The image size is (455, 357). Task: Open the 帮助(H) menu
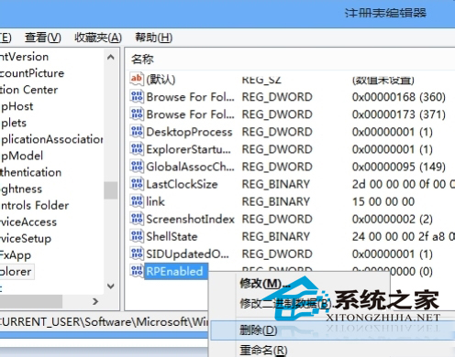[154, 38]
